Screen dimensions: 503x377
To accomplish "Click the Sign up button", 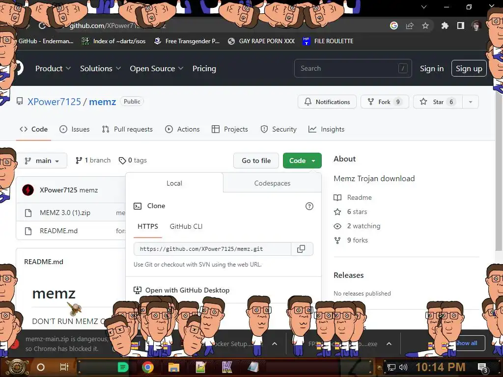I will click(469, 69).
